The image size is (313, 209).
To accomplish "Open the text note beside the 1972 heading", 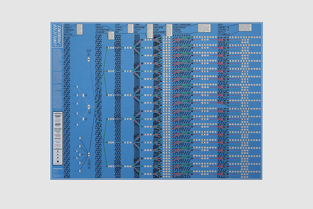I will coord(79,29).
